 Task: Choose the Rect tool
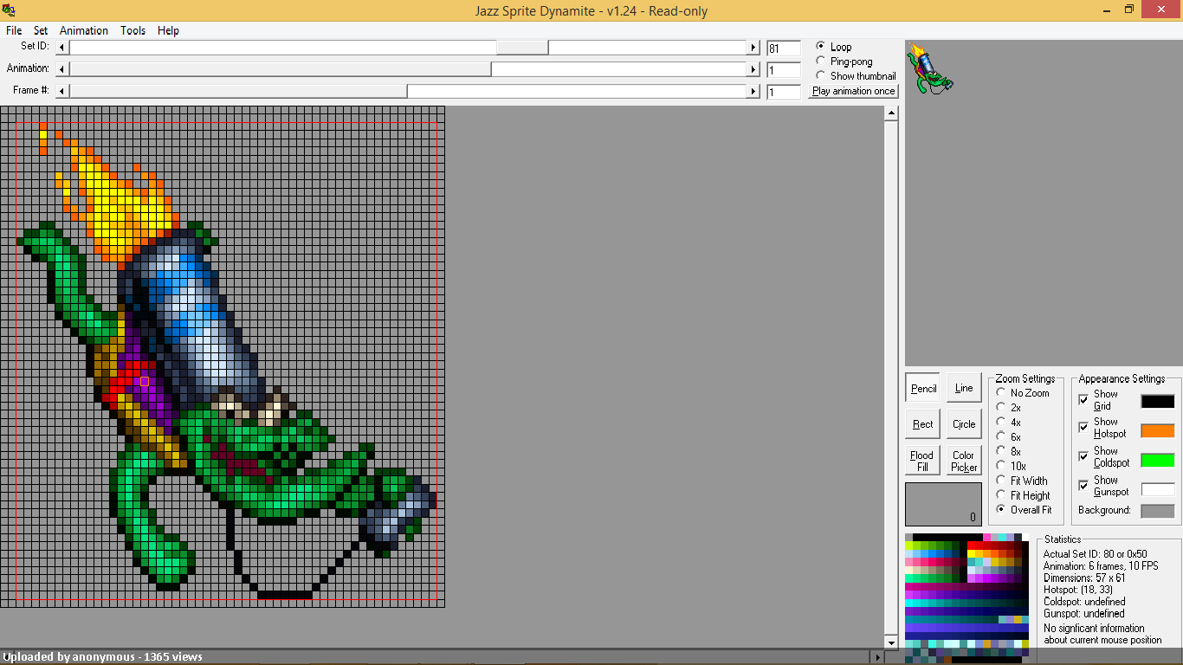tap(923, 424)
